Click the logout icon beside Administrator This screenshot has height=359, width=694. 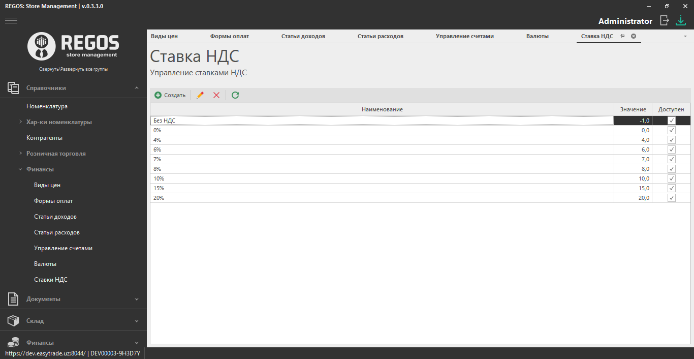click(664, 20)
